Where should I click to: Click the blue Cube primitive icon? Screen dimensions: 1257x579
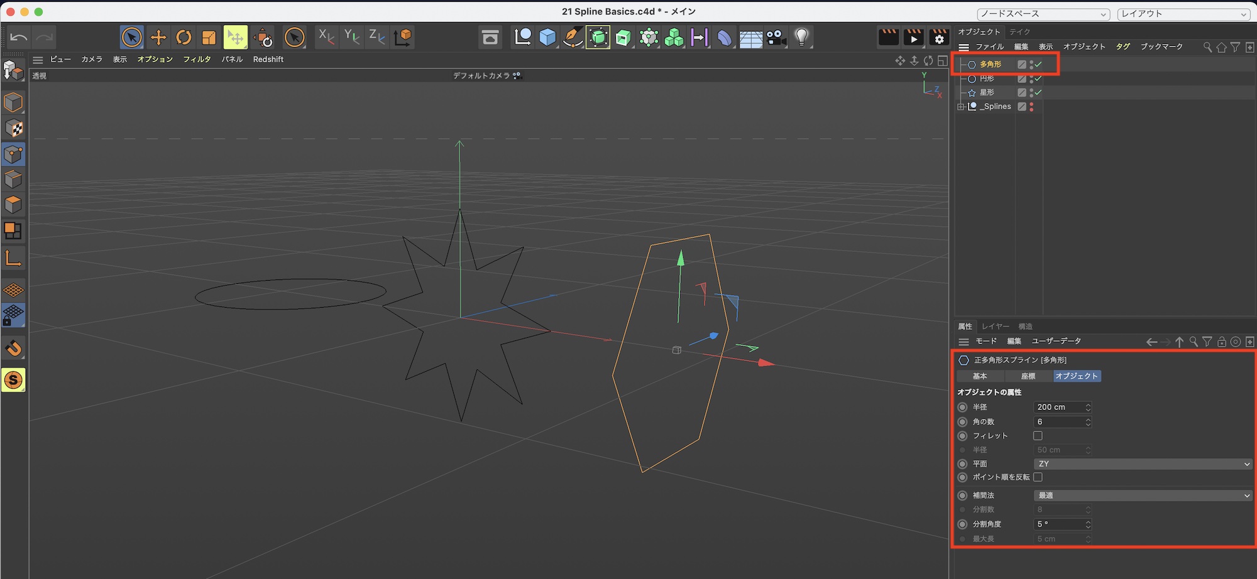coord(547,38)
